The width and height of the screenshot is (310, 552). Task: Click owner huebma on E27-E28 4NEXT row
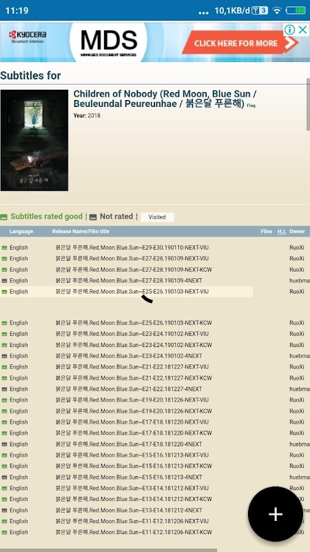coord(300,281)
